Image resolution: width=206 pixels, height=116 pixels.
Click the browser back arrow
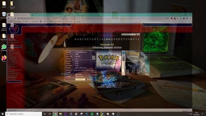[9, 18]
